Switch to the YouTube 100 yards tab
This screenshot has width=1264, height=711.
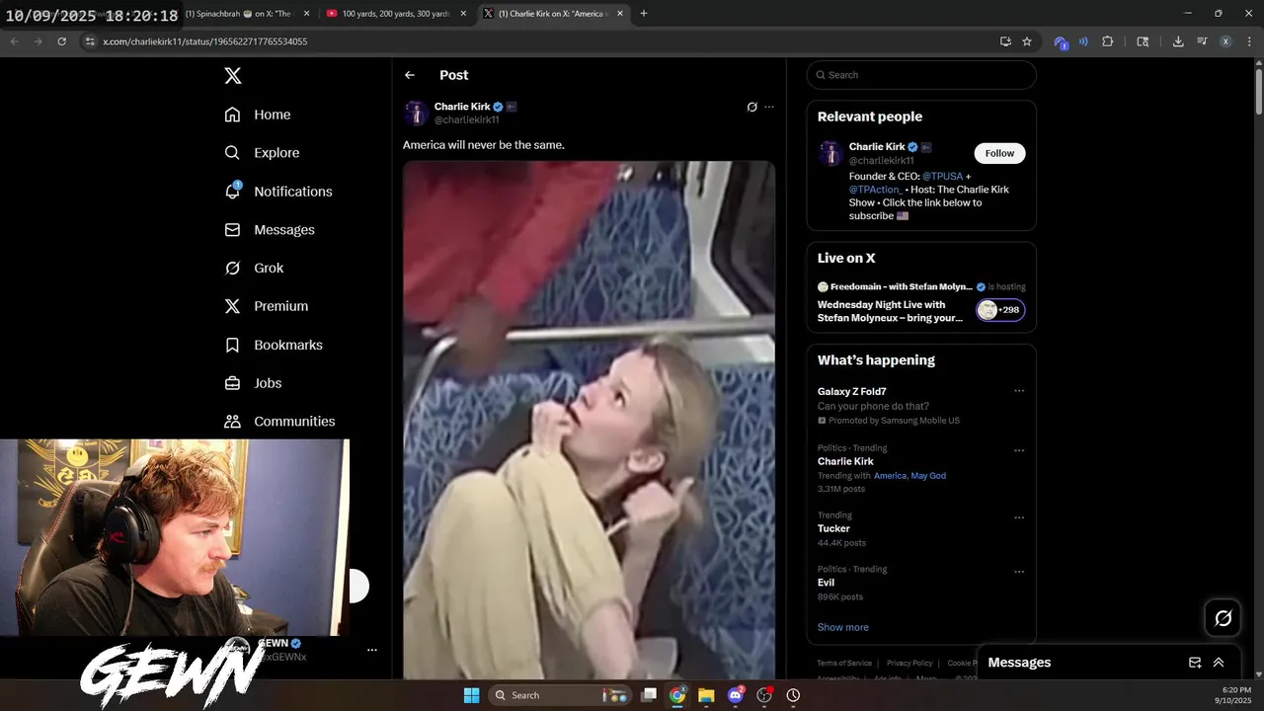tap(396, 14)
